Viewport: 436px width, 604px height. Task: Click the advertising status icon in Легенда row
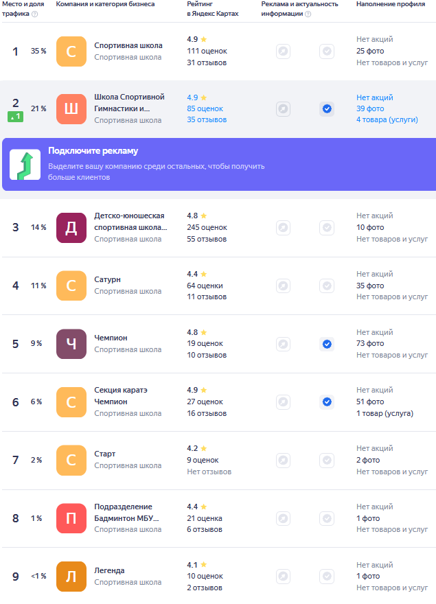point(283,577)
